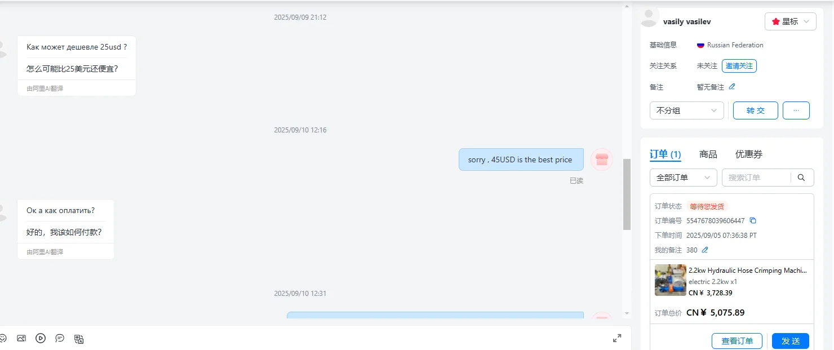Open quick reply speech bubble icon

60,338
